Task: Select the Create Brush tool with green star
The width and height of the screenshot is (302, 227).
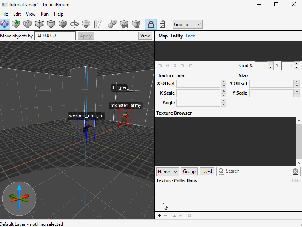Action: click(x=16, y=24)
